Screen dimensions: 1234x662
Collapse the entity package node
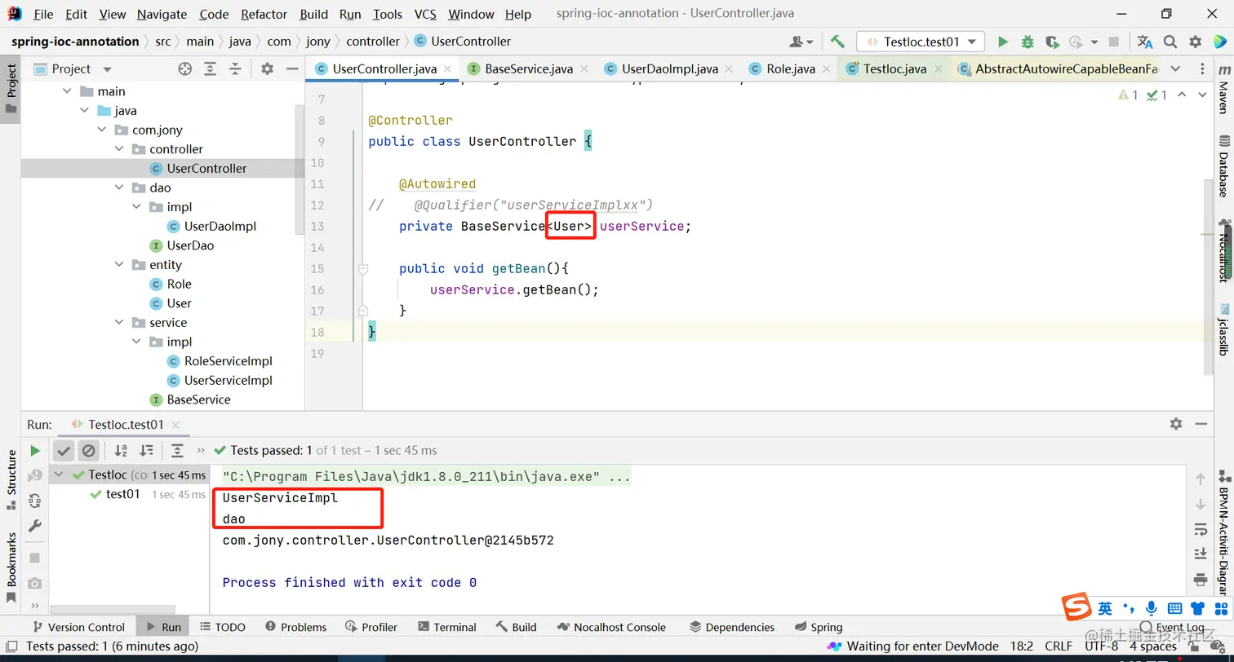pos(119,265)
